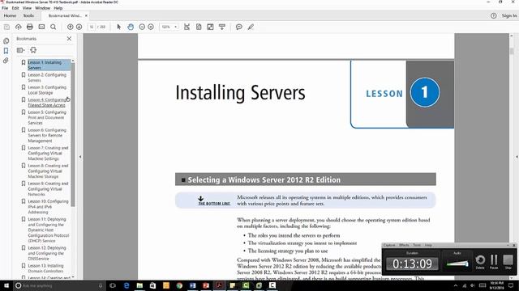
Task: Send the file by email via the envelope icon
Action: [x=41, y=27]
